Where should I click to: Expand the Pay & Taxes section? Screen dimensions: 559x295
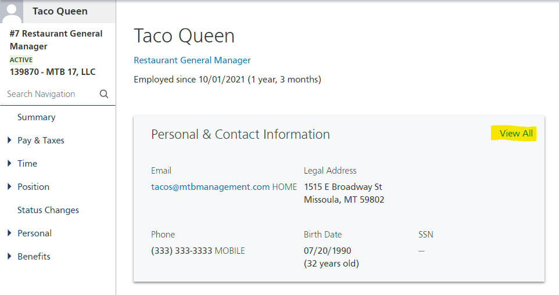tap(9, 140)
